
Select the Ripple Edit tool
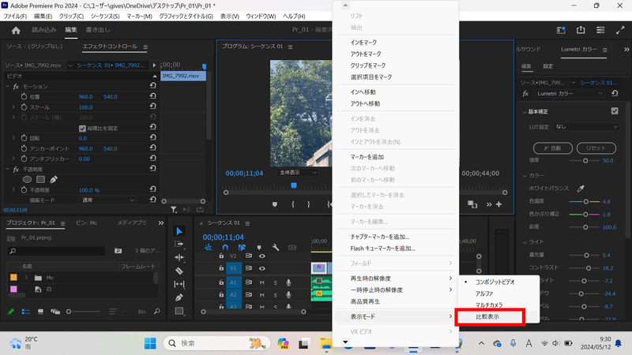click(179, 258)
